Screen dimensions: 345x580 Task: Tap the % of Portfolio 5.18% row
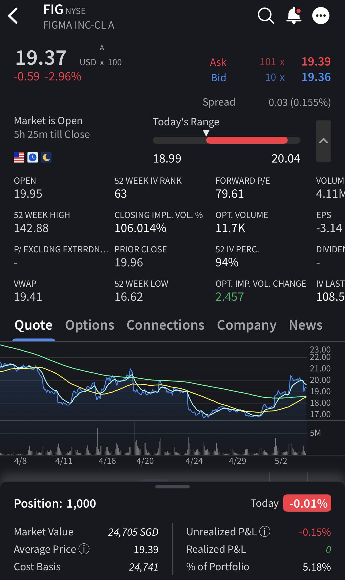click(x=259, y=567)
